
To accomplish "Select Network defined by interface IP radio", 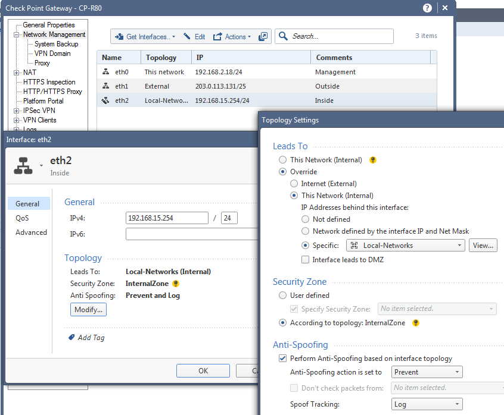I will click(305, 231).
